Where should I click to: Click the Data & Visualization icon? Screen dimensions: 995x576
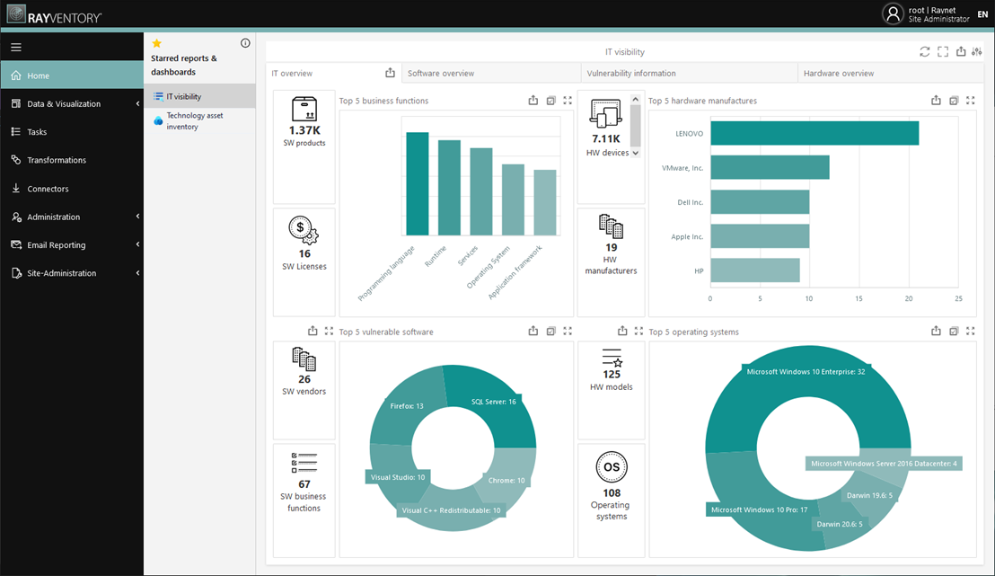(16, 103)
